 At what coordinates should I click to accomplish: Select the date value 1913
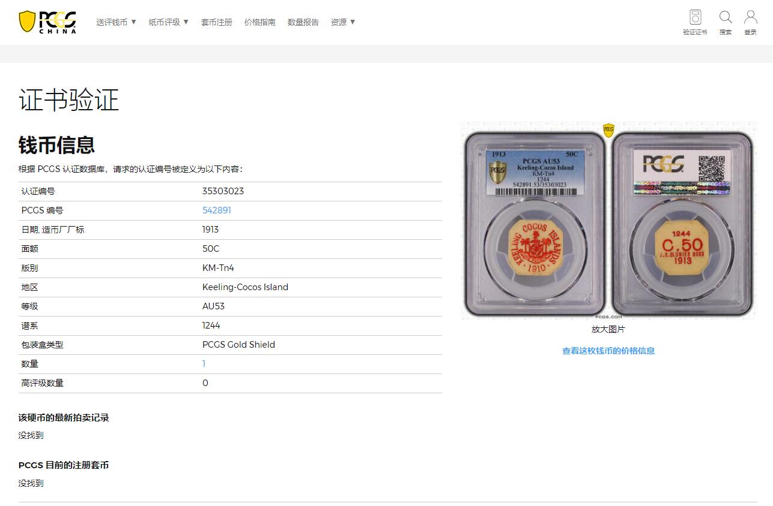coord(210,230)
